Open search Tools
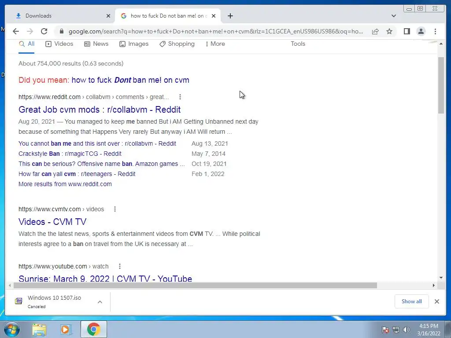Image resolution: width=451 pixels, height=338 pixels. 298,44
